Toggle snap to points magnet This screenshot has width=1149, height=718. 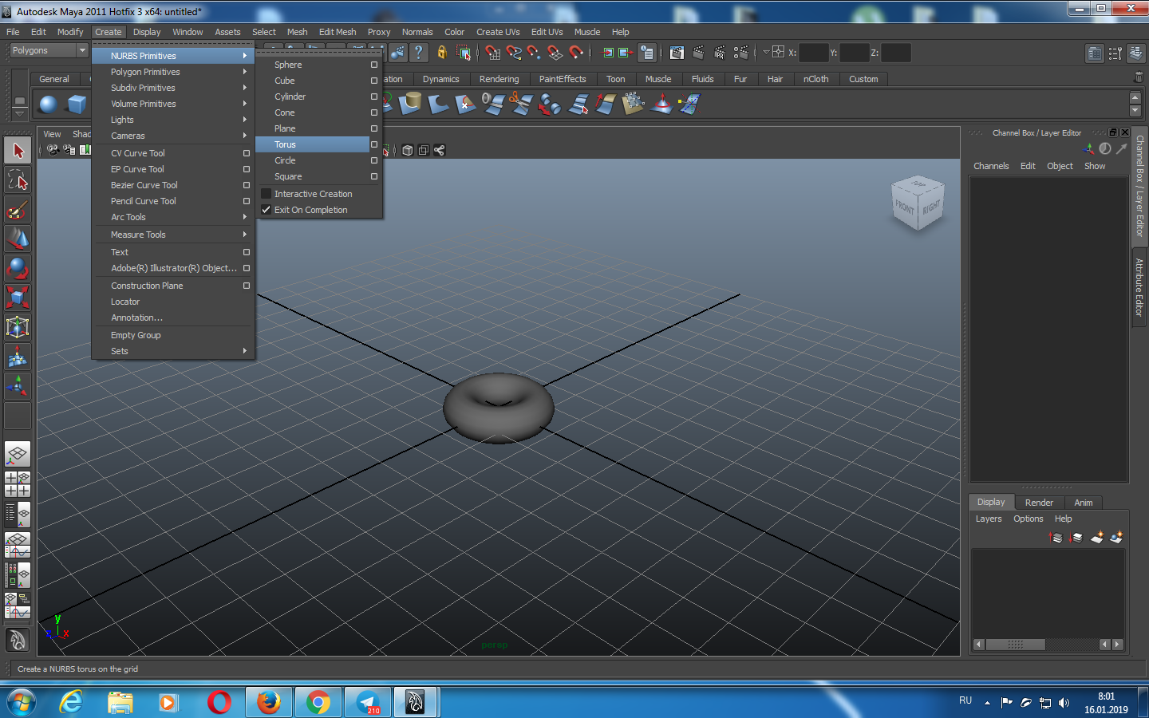click(x=535, y=53)
